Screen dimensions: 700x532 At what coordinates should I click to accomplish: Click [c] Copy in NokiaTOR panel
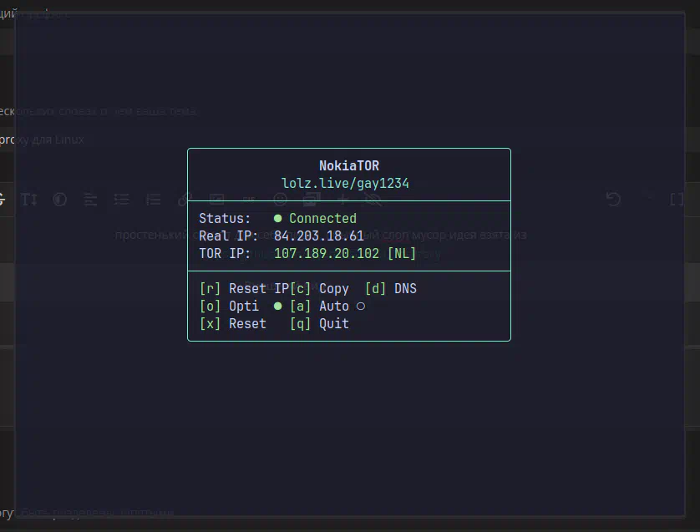[321, 289]
